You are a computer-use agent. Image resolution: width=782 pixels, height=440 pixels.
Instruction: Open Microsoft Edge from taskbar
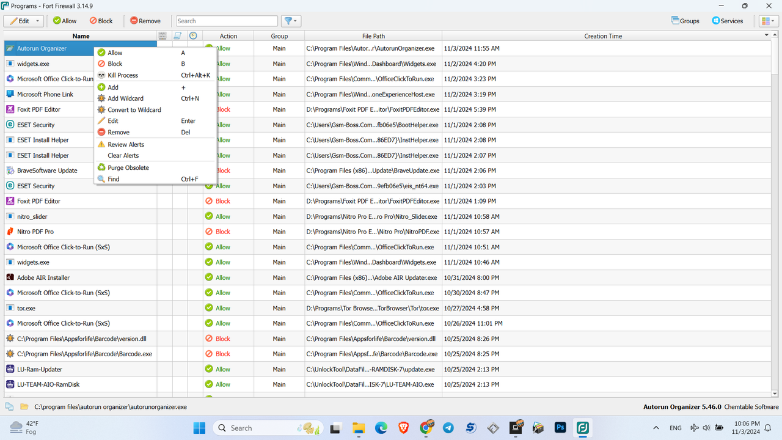tap(381, 428)
